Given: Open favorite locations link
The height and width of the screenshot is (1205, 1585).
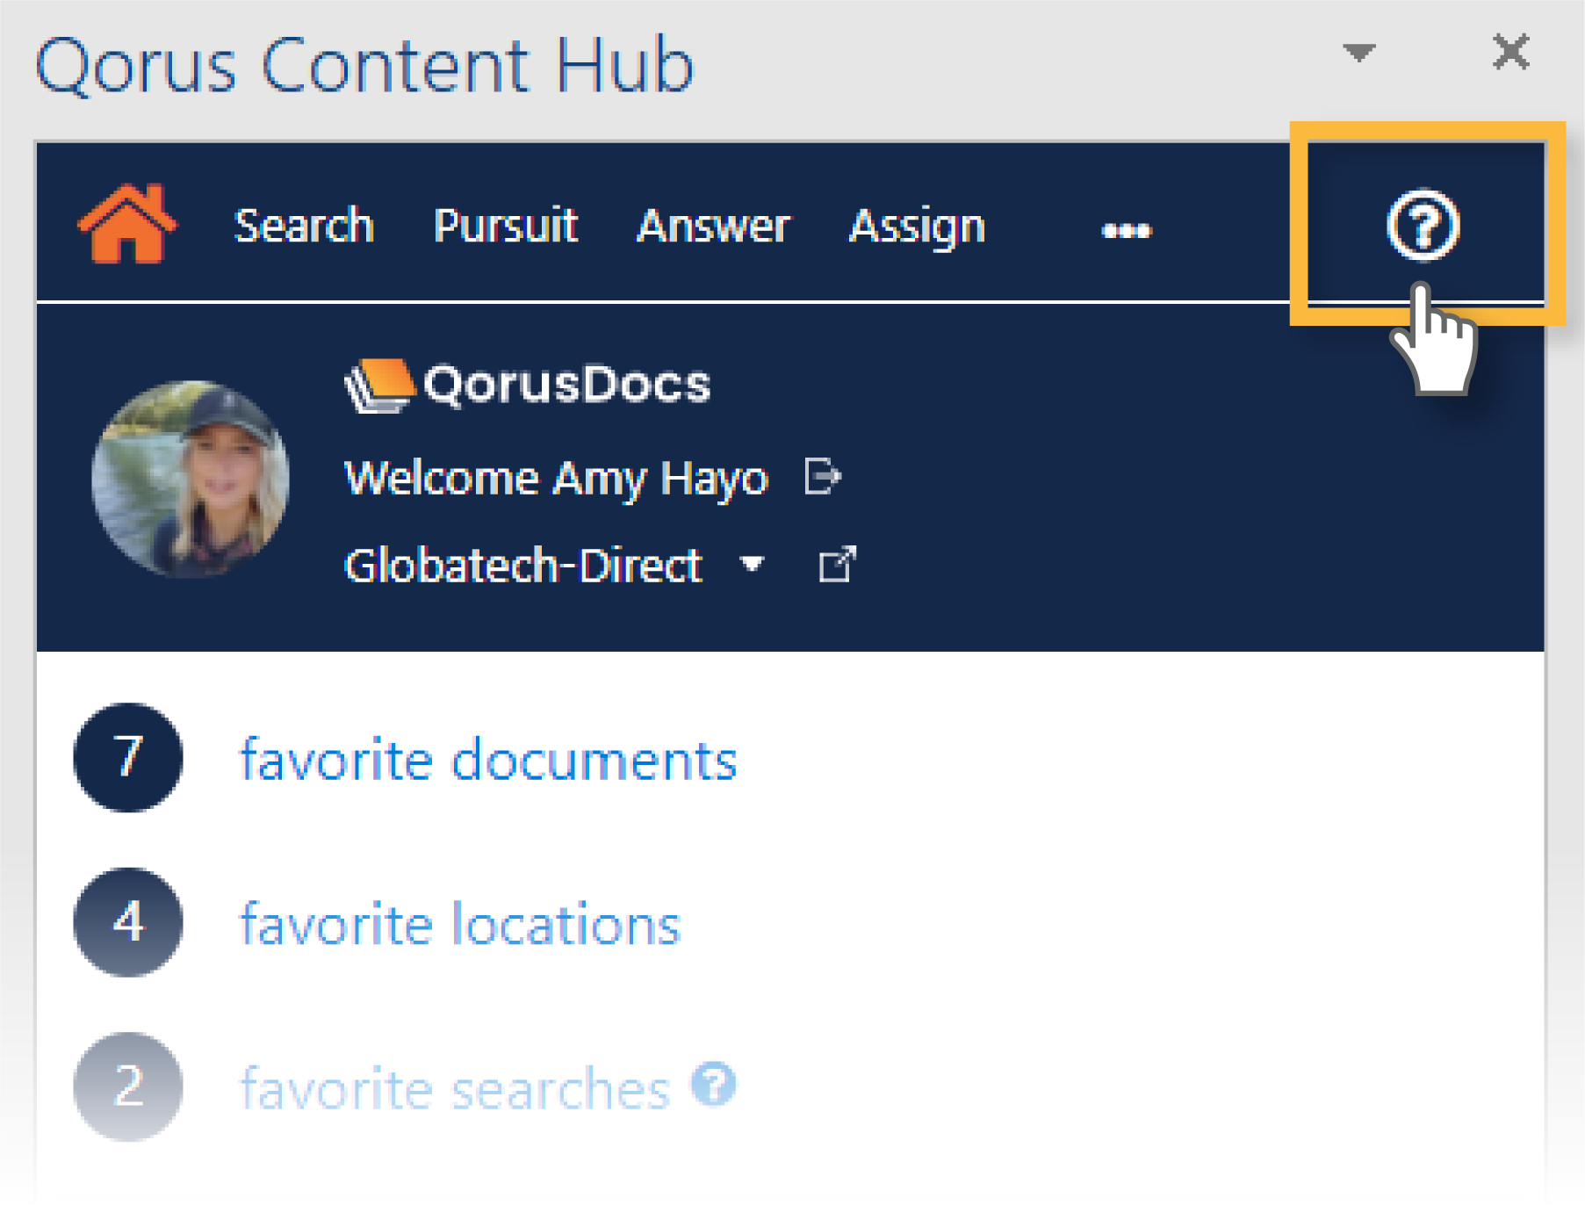Looking at the screenshot, I should [460, 924].
